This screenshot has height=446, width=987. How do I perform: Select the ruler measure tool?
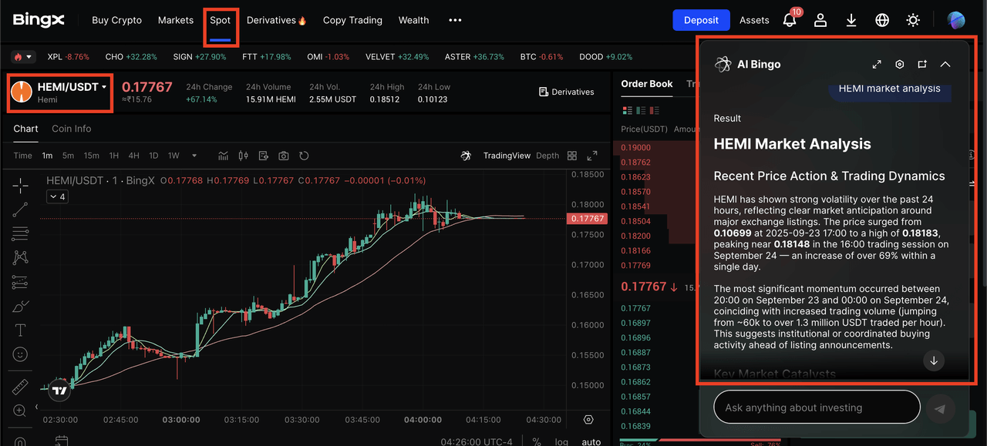click(x=20, y=387)
